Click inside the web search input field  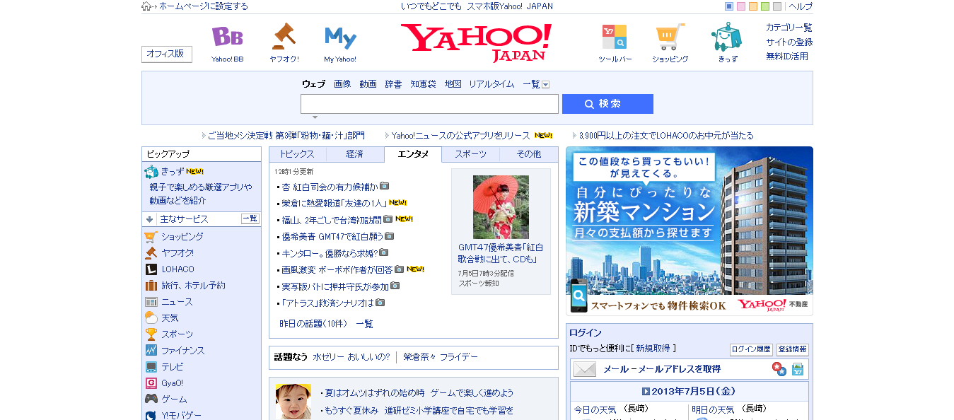coord(429,104)
